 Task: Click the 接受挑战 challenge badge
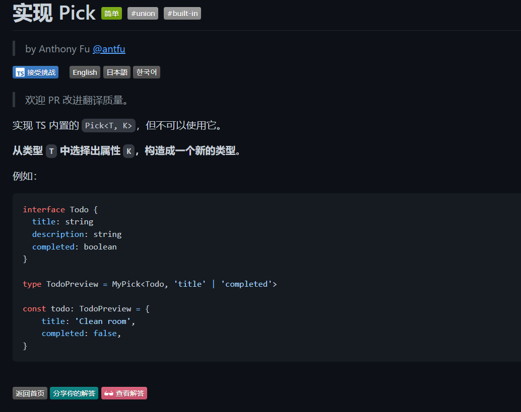[36, 72]
